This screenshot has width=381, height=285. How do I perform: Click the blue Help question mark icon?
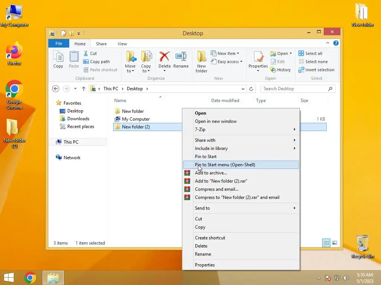pos(336,43)
